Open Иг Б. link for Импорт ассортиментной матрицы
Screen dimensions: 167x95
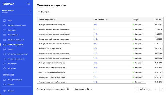point(96,72)
